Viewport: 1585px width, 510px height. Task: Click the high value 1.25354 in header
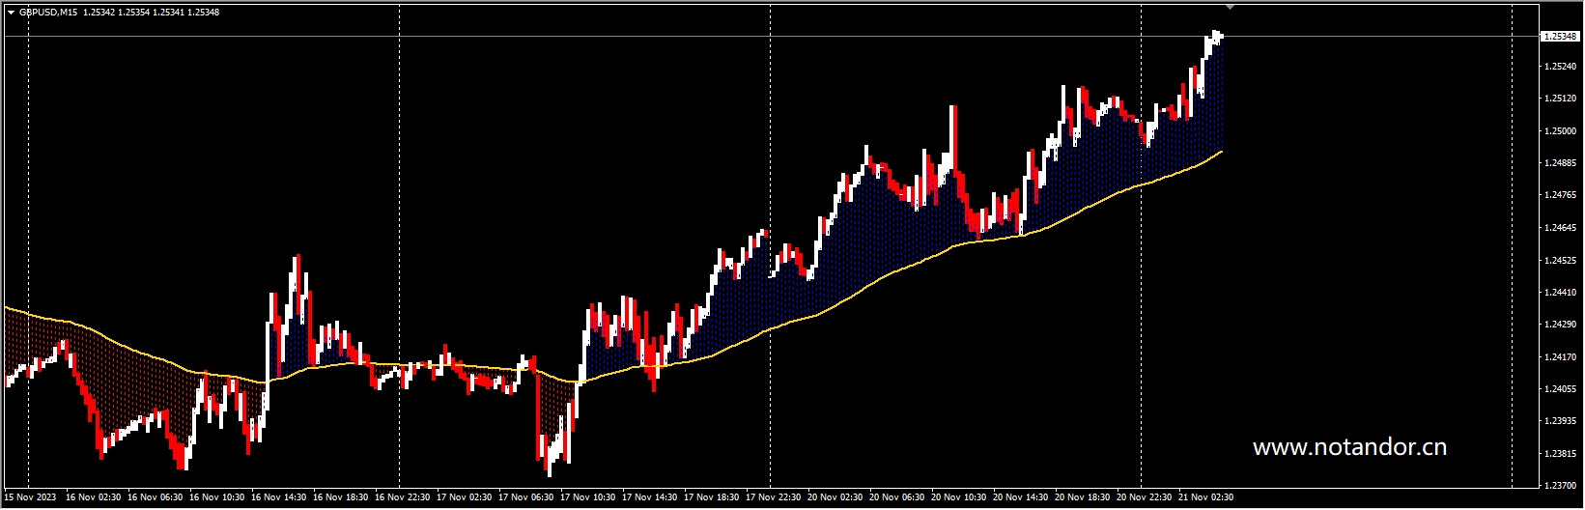point(133,13)
